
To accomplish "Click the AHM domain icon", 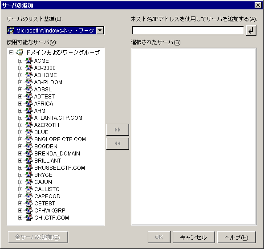I will (x=29, y=110).
